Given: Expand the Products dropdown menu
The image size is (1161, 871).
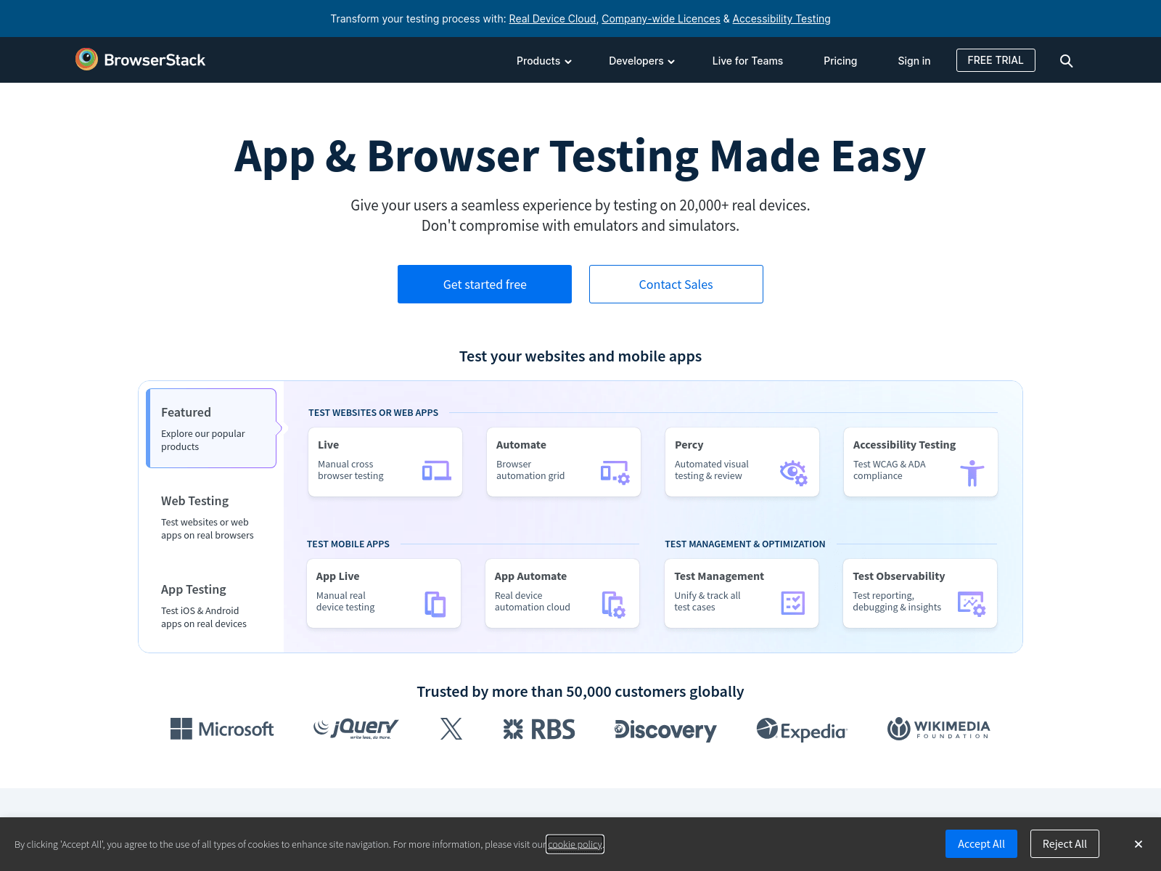Looking at the screenshot, I should pyautogui.click(x=544, y=61).
